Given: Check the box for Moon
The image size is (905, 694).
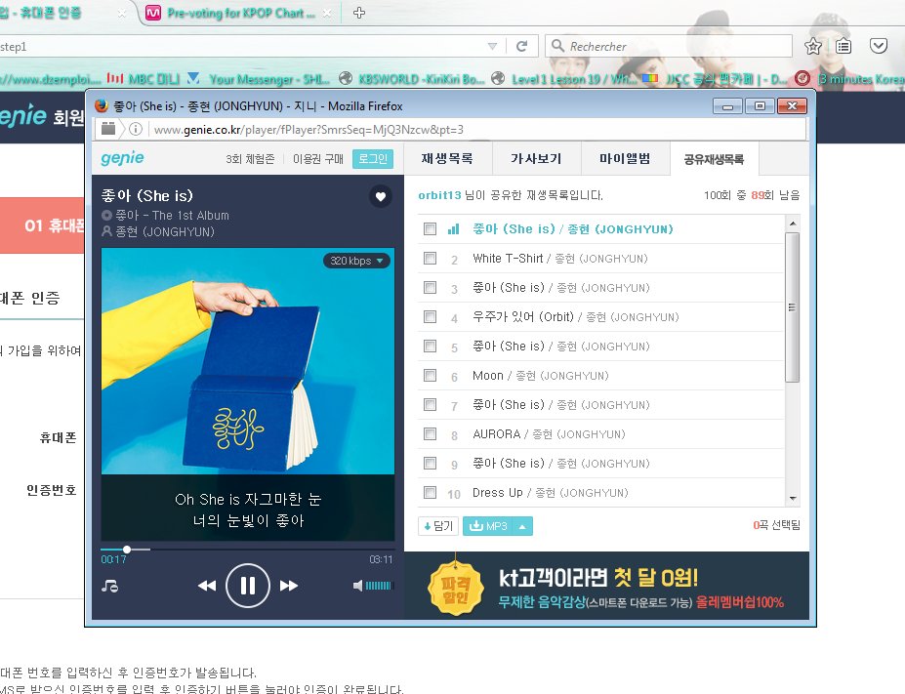Looking at the screenshot, I should pos(430,375).
